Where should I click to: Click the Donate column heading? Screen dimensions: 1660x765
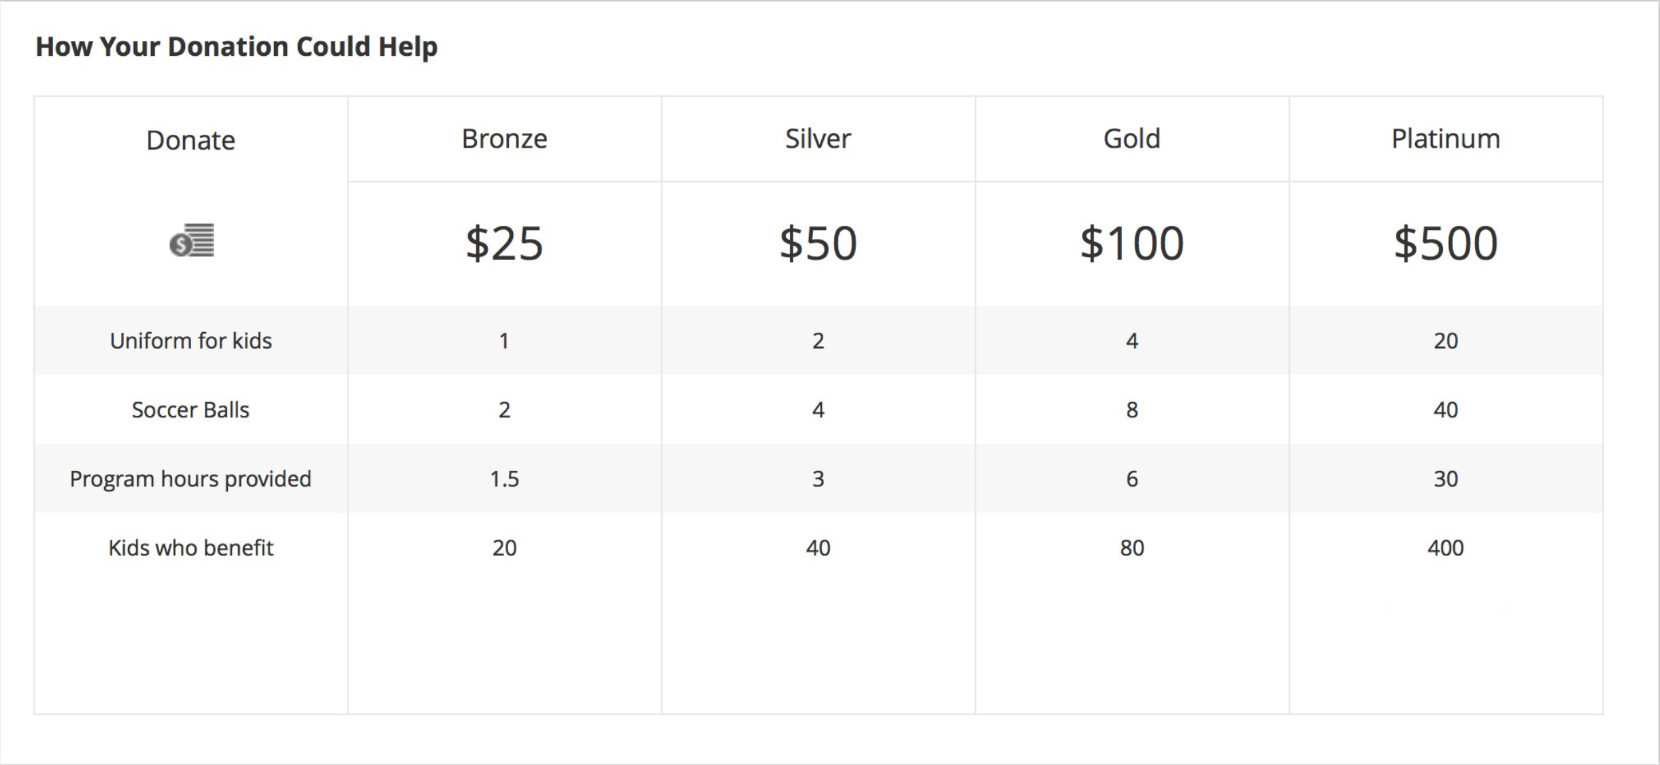coord(190,140)
